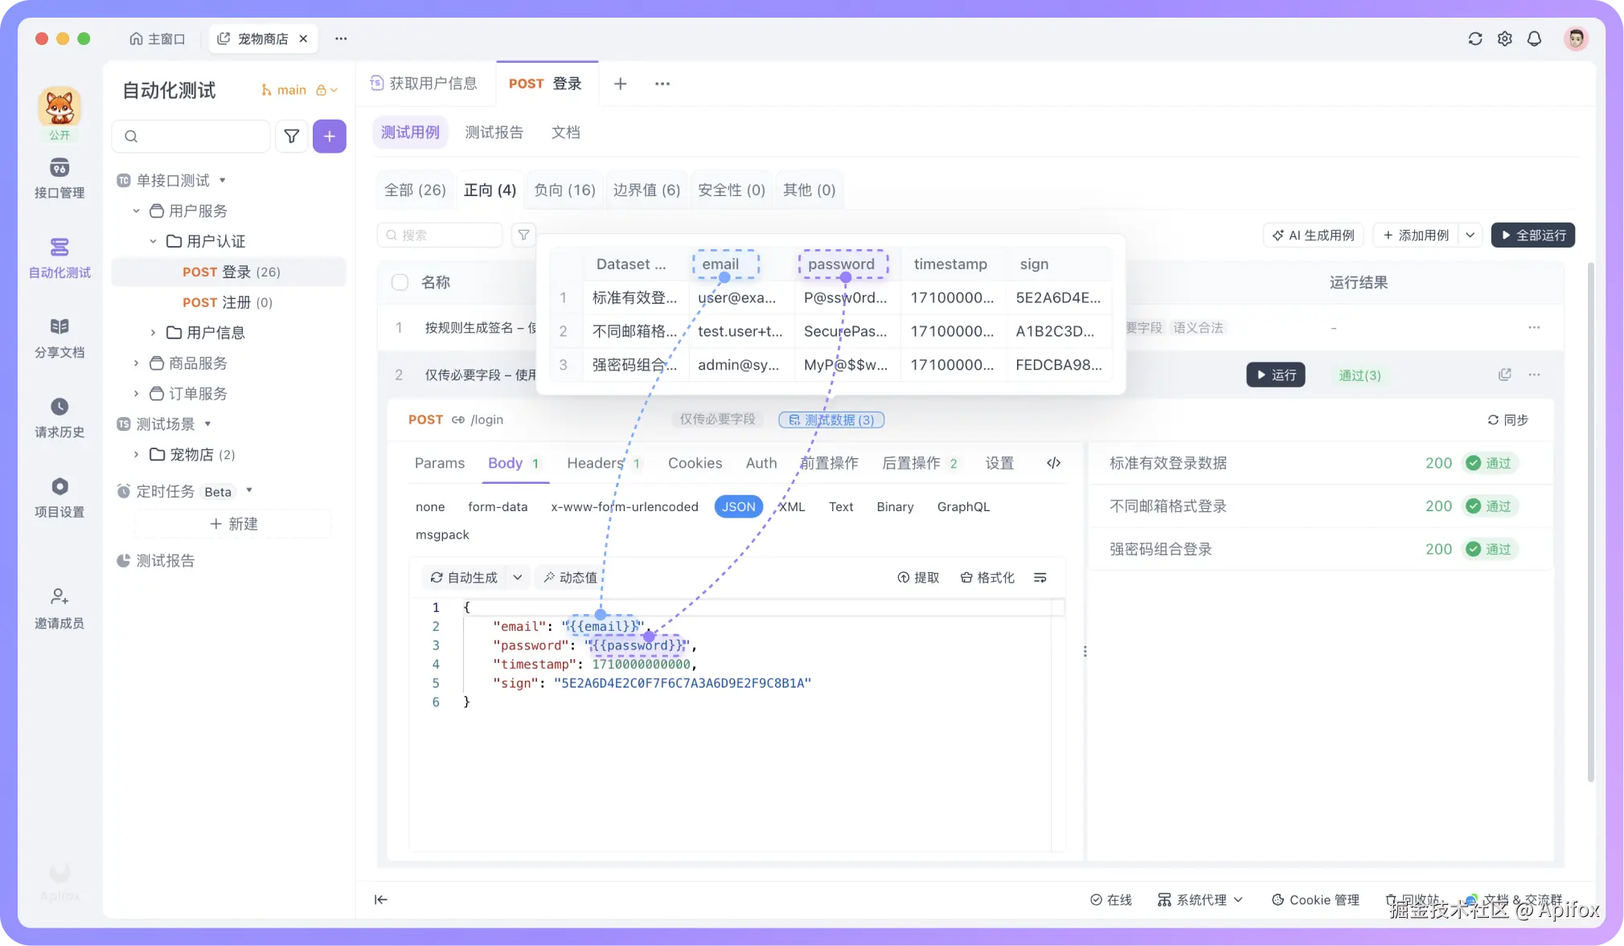The width and height of the screenshot is (1624, 946).
Task: Select form-data body type
Action: coord(498,506)
